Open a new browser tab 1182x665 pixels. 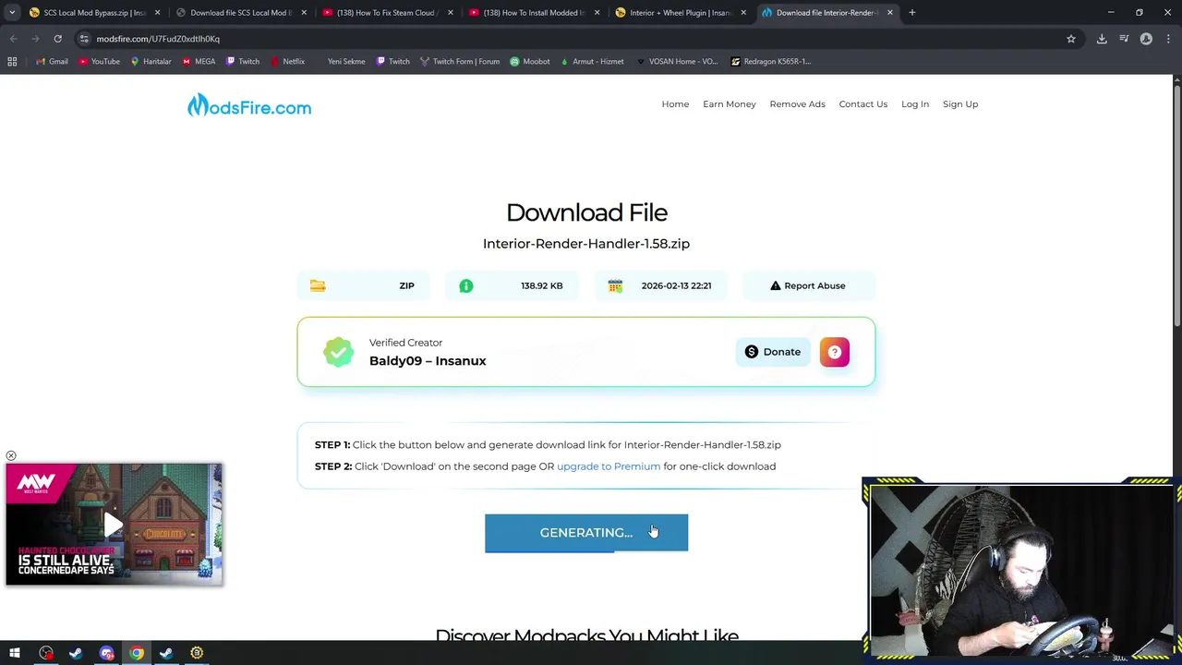912,13
